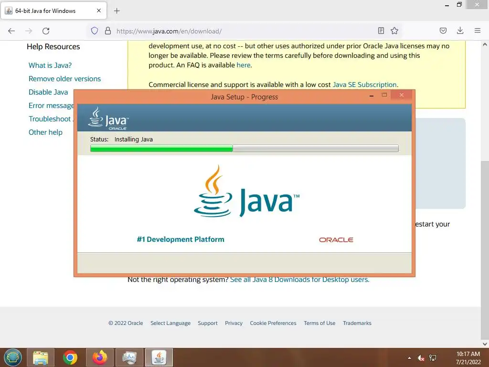The width and height of the screenshot is (489, 367).
Task: Open the FAQ 'here' link
Action: [x=243, y=65]
